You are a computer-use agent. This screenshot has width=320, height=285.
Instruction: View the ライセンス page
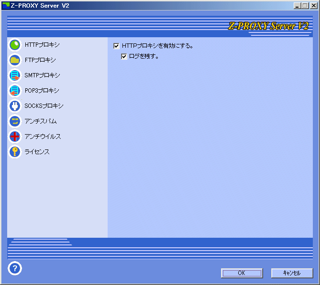coord(37,152)
